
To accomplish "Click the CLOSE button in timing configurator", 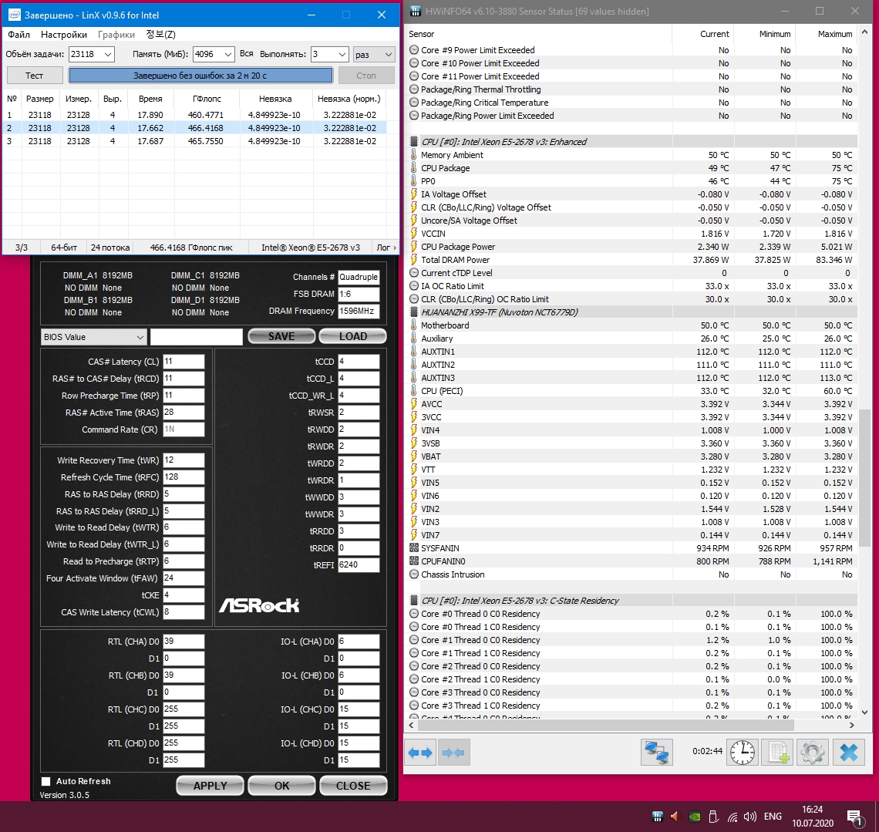I will [x=353, y=786].
